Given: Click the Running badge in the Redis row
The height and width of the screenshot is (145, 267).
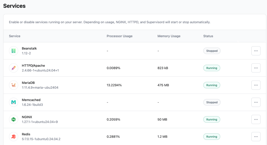Looking at the screenshot, I should (211, 136).
